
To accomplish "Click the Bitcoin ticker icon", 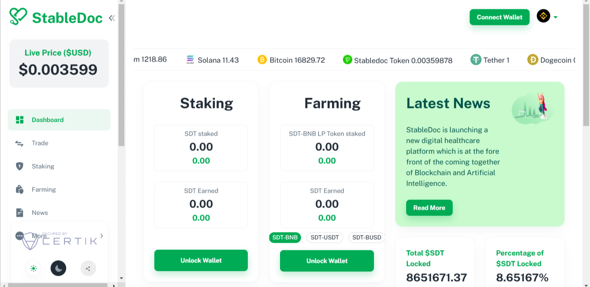I will pos(262,60).
